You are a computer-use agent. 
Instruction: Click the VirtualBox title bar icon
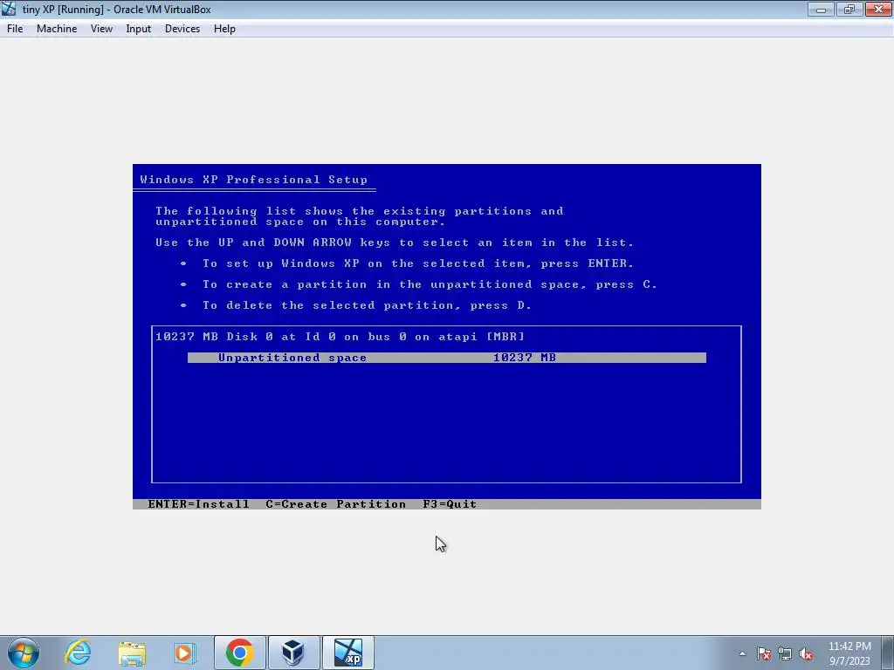point(9,9)
